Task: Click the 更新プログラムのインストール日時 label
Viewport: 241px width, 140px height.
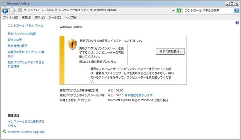Action: point(82,95)
